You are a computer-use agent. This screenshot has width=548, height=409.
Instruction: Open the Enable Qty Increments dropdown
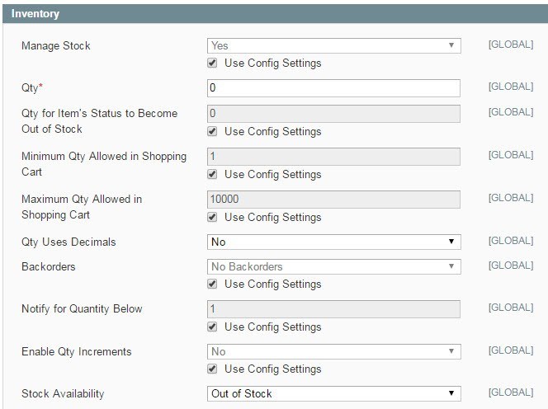pyautogui.click(x=333, y=352)
